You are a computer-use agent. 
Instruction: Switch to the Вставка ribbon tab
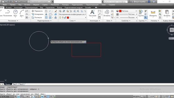point(8,7)
